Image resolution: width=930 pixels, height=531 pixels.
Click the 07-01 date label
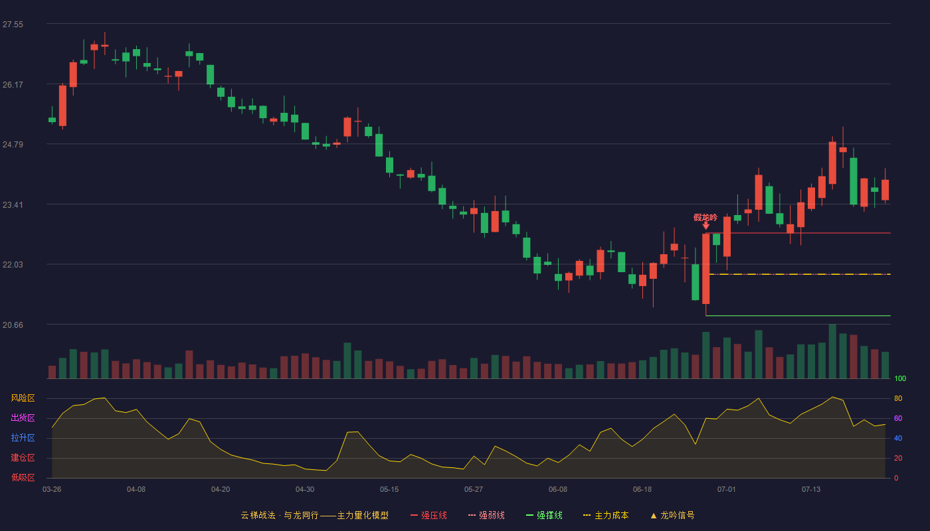(727, 489)
